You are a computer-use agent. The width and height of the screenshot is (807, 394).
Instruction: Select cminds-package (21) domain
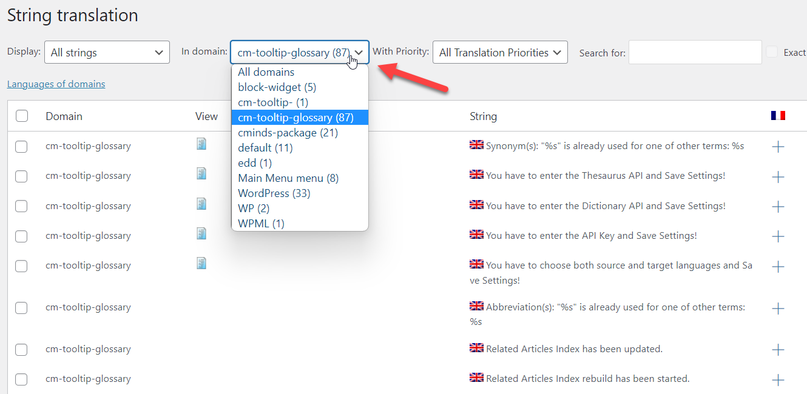pyautogui.click(x=300, y=133)
